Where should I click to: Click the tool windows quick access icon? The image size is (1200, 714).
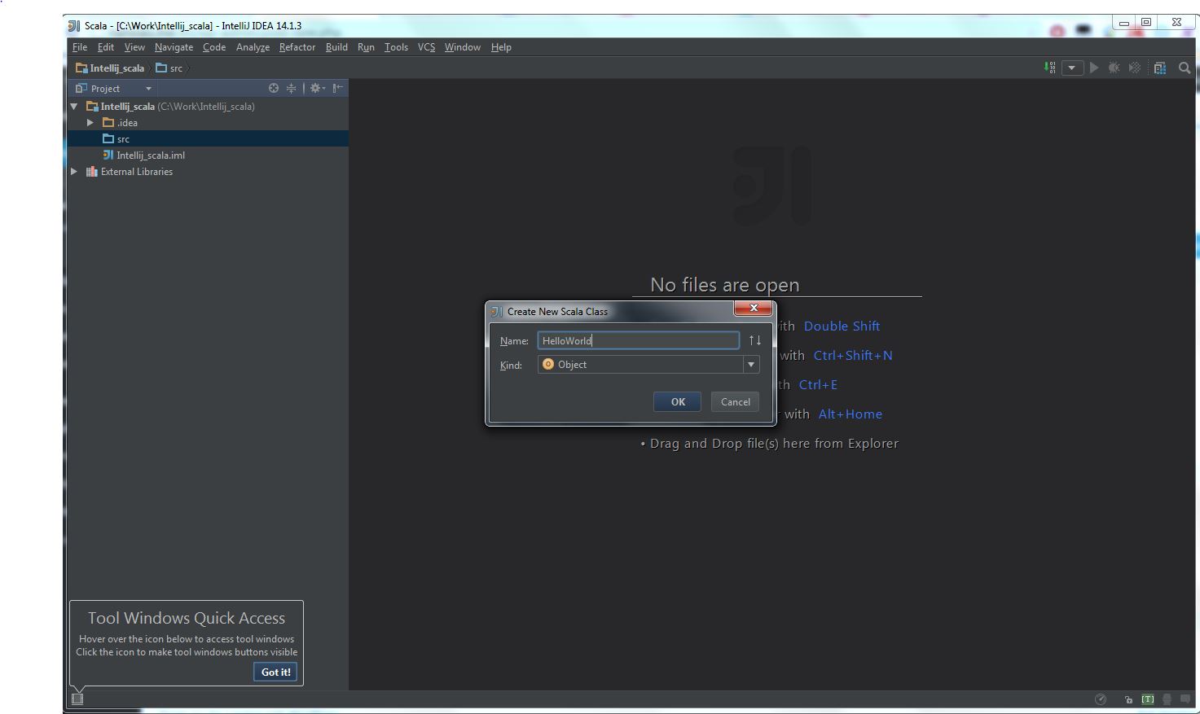coord(77,699)
